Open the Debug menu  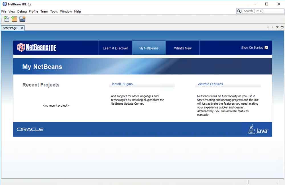22,11
